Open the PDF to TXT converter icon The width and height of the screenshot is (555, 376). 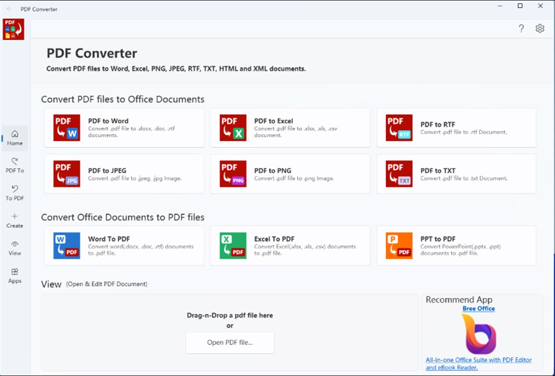coord(399,174)
